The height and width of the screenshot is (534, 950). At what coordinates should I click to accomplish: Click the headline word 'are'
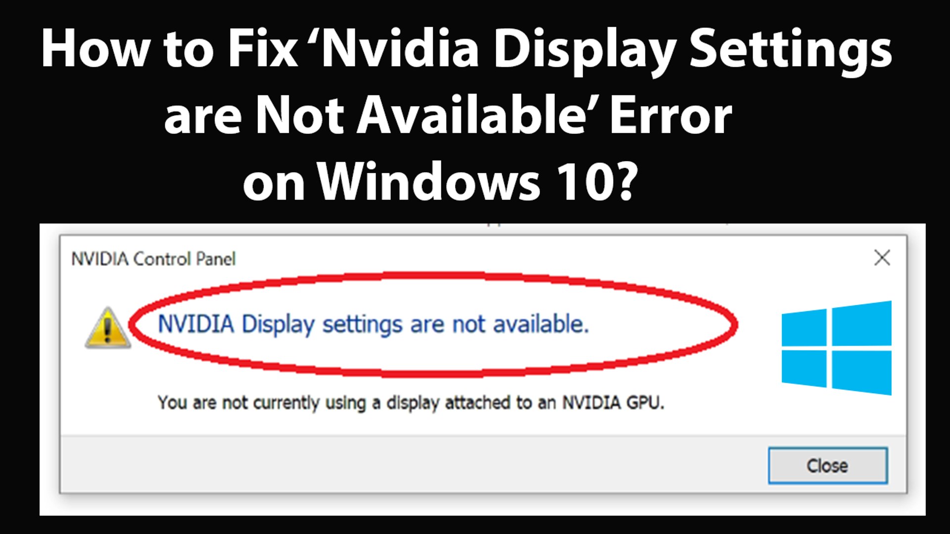pos(202,119)
